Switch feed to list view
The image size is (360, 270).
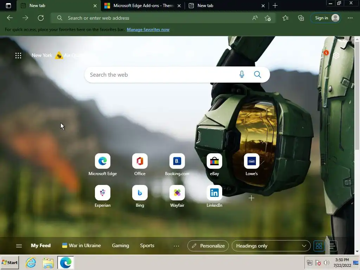pyautogui.click(x=332, y=246)
